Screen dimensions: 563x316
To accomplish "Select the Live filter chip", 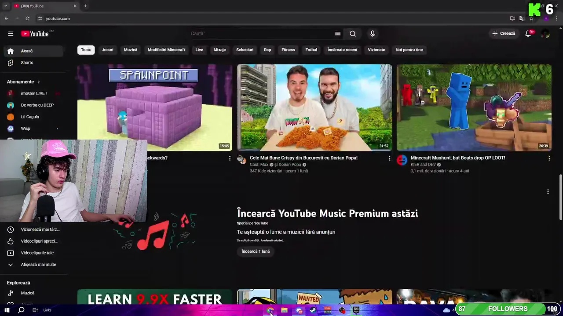I will (199, 50).
